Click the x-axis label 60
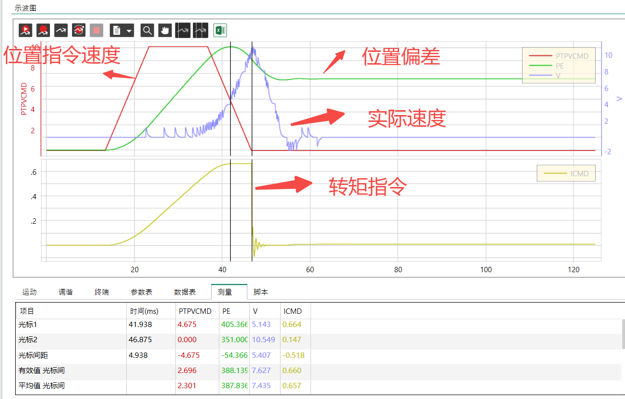Image resolution: width=625 pixels, height=399 pixels. 310,270
